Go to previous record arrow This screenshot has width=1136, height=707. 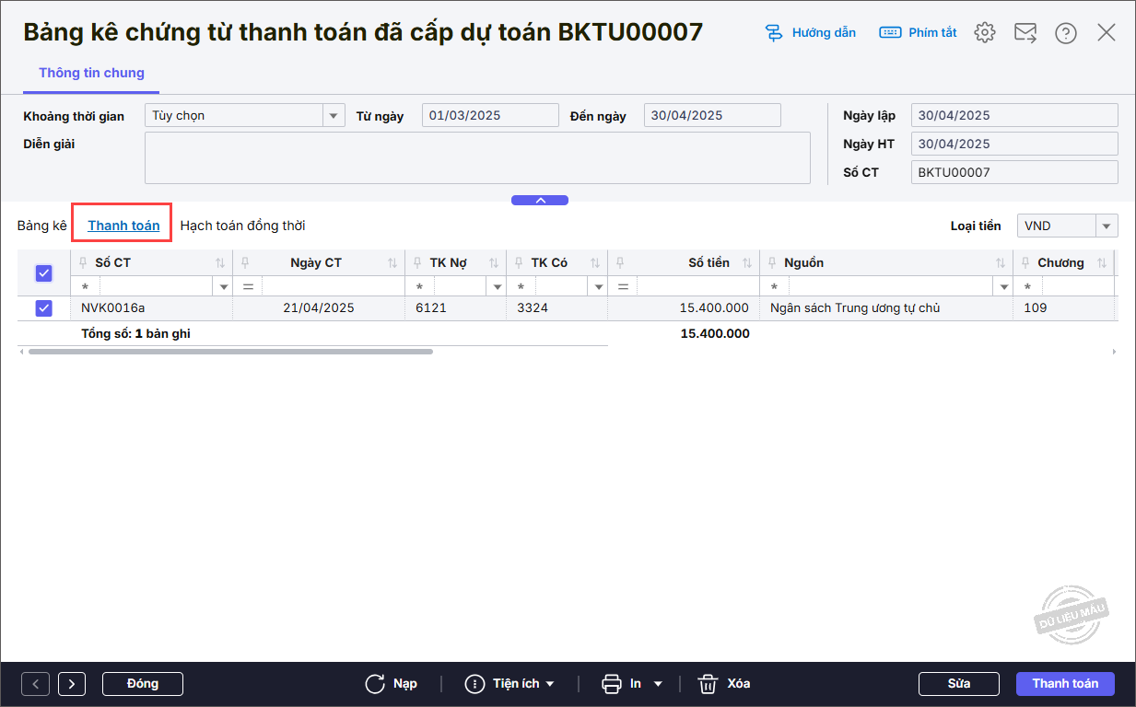[x=35, y=683]
